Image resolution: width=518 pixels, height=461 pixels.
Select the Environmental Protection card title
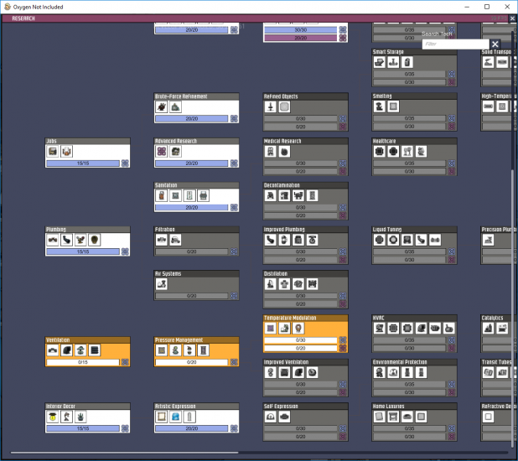tap(400, 362)
